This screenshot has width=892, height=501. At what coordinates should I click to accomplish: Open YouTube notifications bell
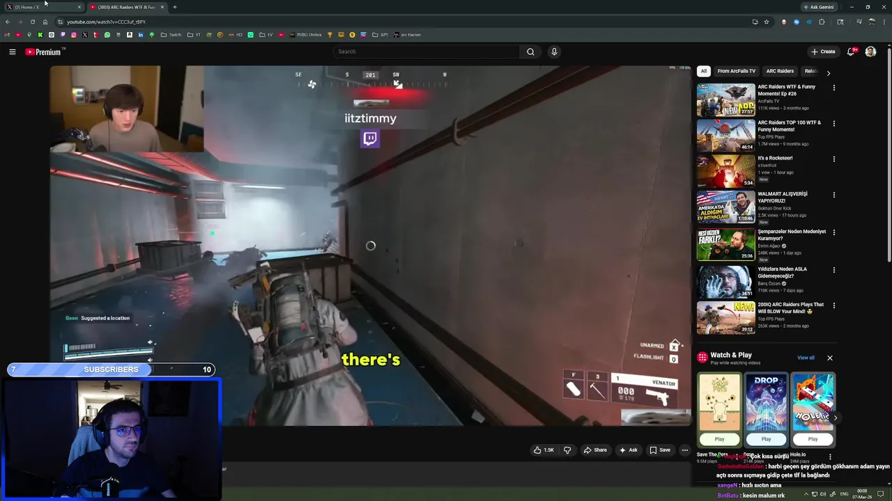[x=851, y=51]
